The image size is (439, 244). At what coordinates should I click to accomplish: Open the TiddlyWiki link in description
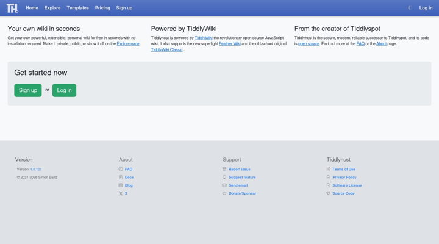204,38
